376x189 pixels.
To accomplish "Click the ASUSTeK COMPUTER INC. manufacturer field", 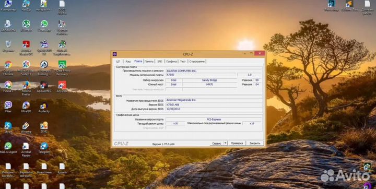I will coord(214,71).
